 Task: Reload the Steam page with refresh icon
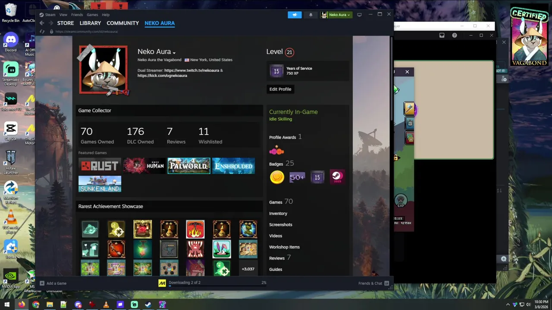pos(42,31)
